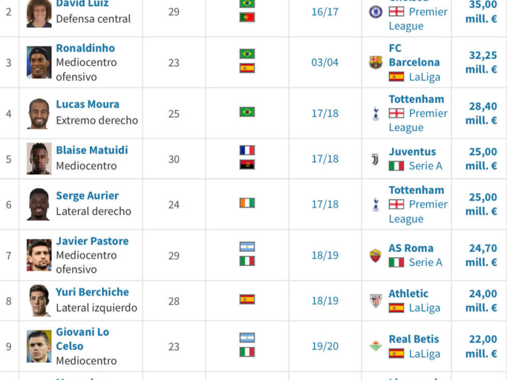Click the Juventus club logo icon
The image size is (507, 380).
tap(376, 159)
